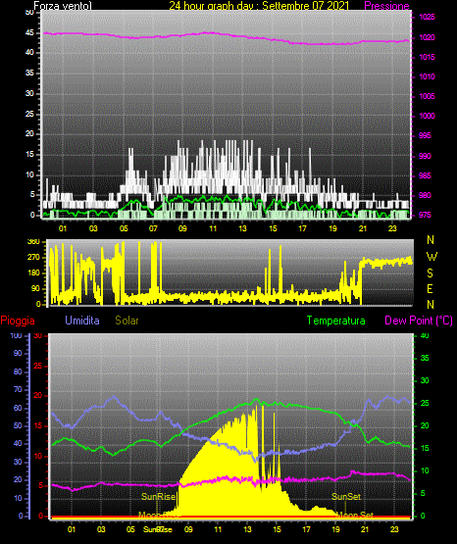Click the Moon Set marker text

tap(355, 516)
